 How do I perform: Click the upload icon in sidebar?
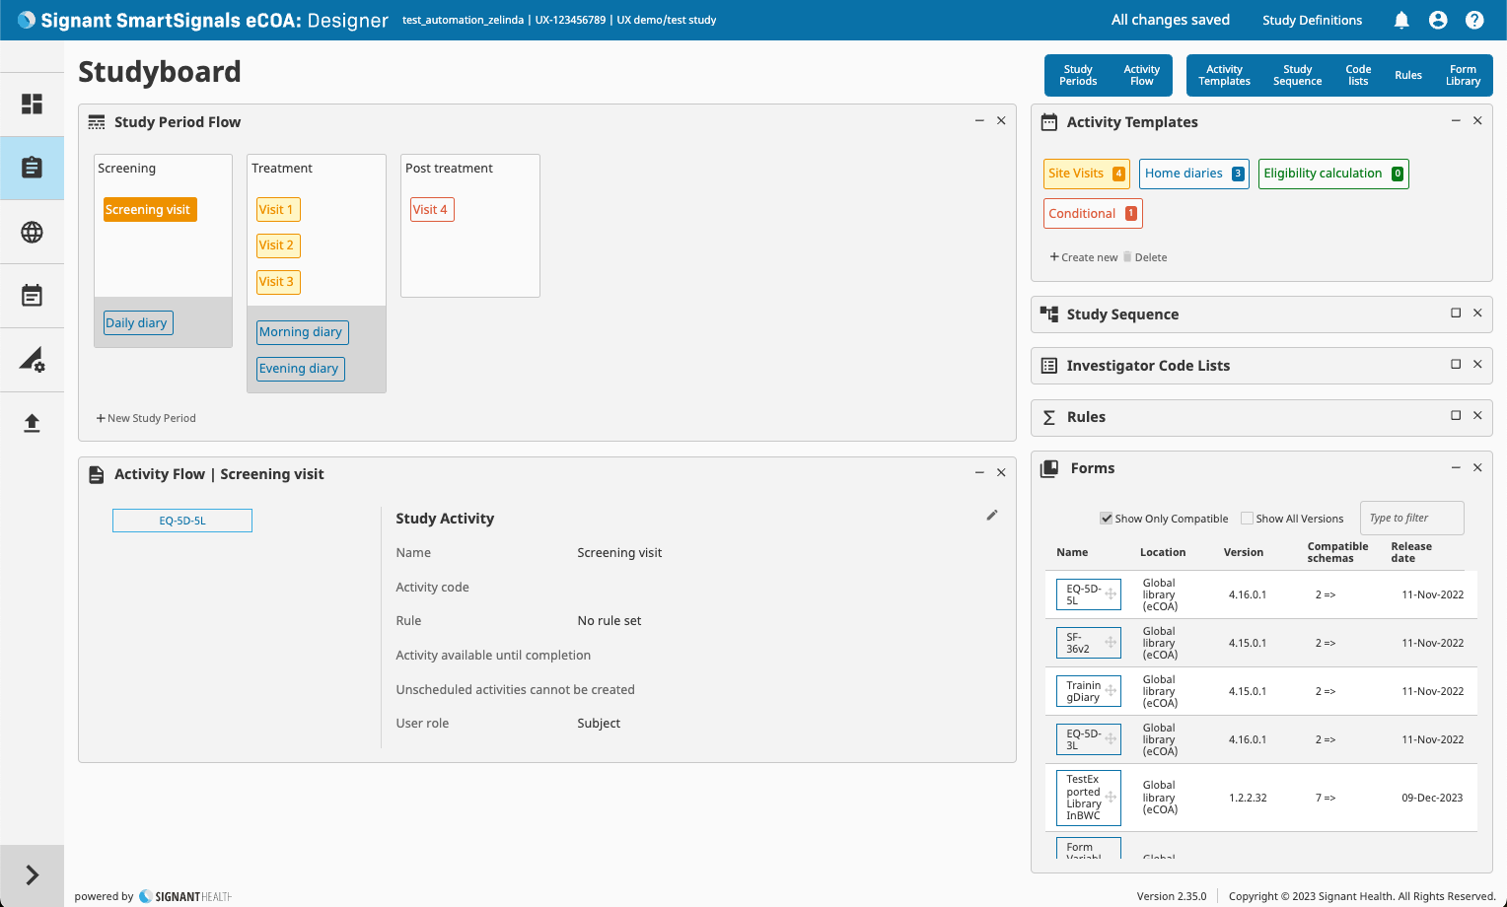[32, 423]
